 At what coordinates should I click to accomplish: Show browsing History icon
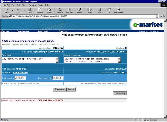[x=79, y=10]
